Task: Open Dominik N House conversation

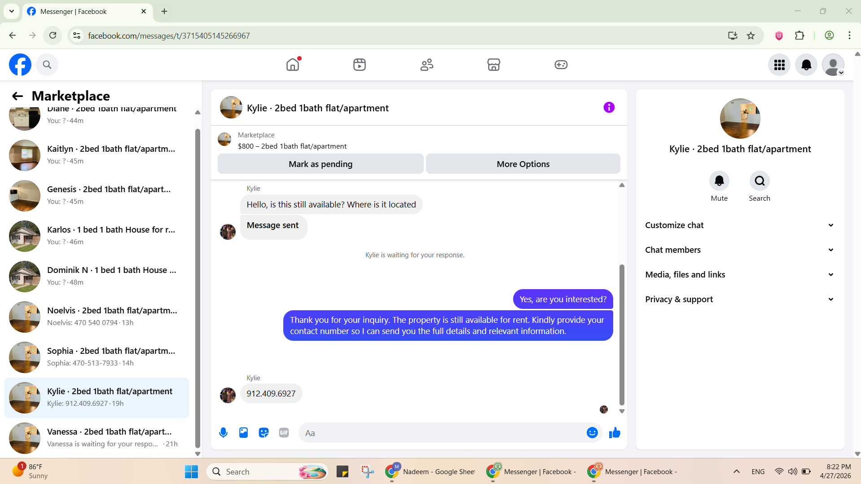Action: pos(97,276)
